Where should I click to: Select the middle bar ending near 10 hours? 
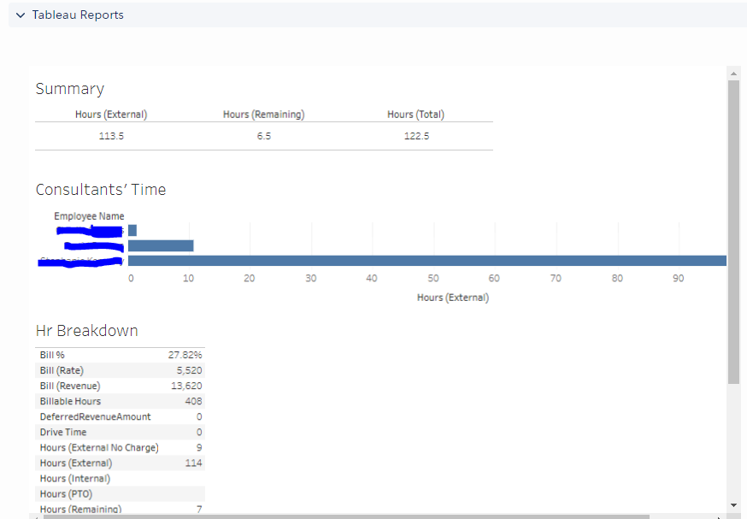pyautogui.click(x=161, y=246)
